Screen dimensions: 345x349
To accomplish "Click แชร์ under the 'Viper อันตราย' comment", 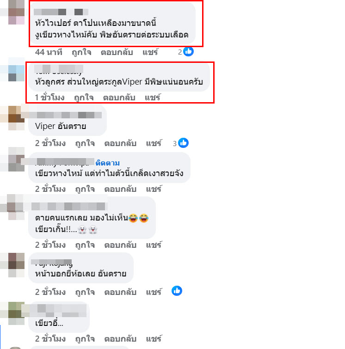I will tap(154, 143).
